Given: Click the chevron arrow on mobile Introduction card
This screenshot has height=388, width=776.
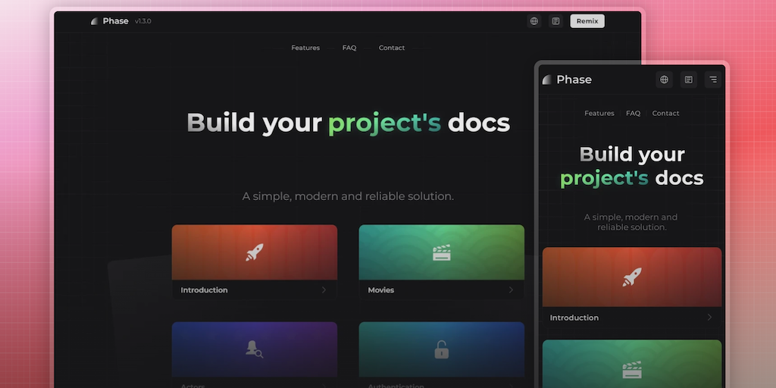Looking at the screenshot, I should click(709, 318).
